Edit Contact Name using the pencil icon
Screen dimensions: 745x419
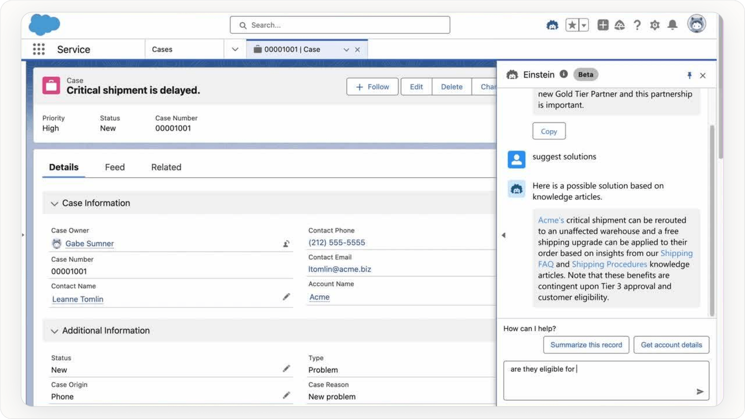click(286, 297)
